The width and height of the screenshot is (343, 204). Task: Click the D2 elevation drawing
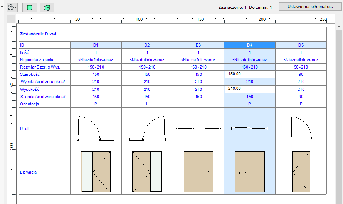(x=147, y=172)
